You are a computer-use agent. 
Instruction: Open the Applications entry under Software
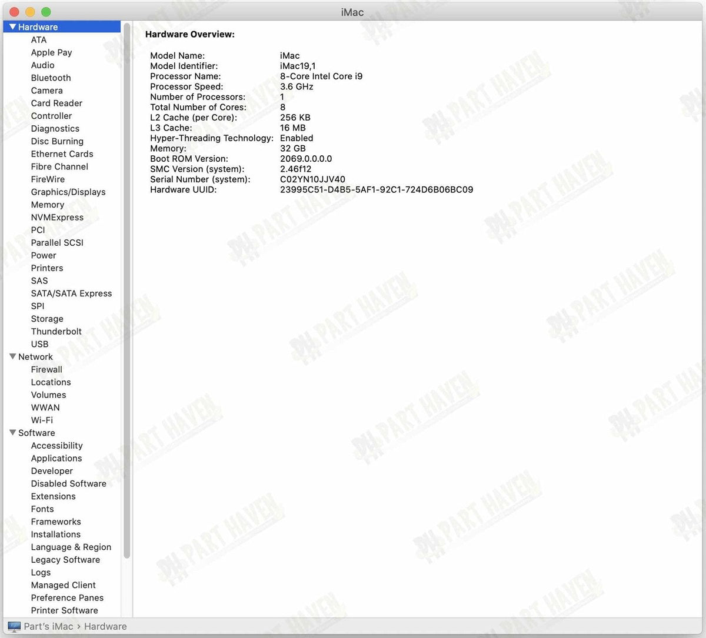coord(56,458)
